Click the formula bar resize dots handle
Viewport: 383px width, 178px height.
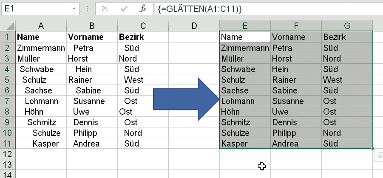tap(89, 8)
